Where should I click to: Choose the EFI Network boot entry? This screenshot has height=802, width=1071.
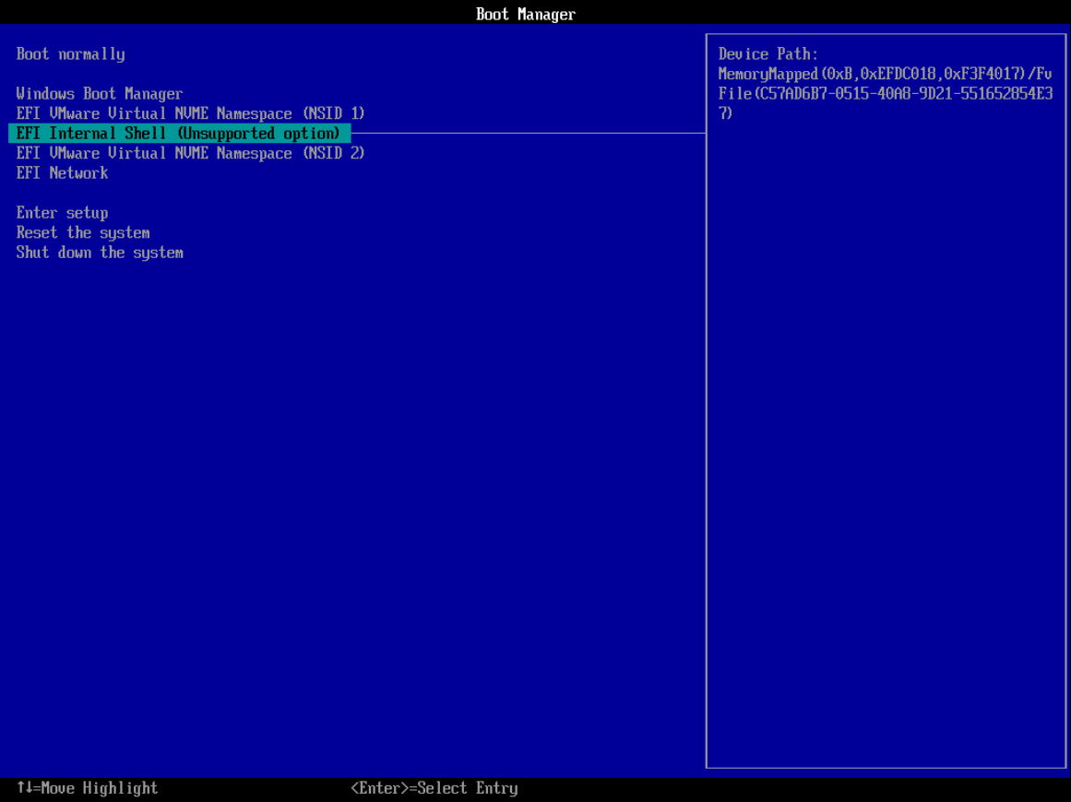62,172
